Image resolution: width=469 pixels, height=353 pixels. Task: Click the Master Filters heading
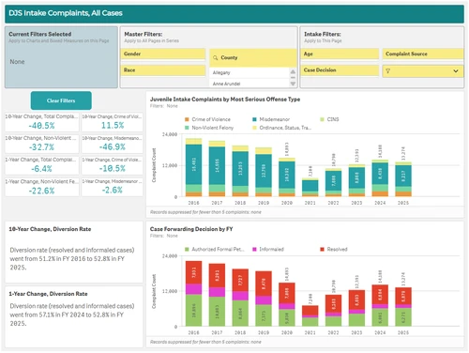click(x=144, y=34)
